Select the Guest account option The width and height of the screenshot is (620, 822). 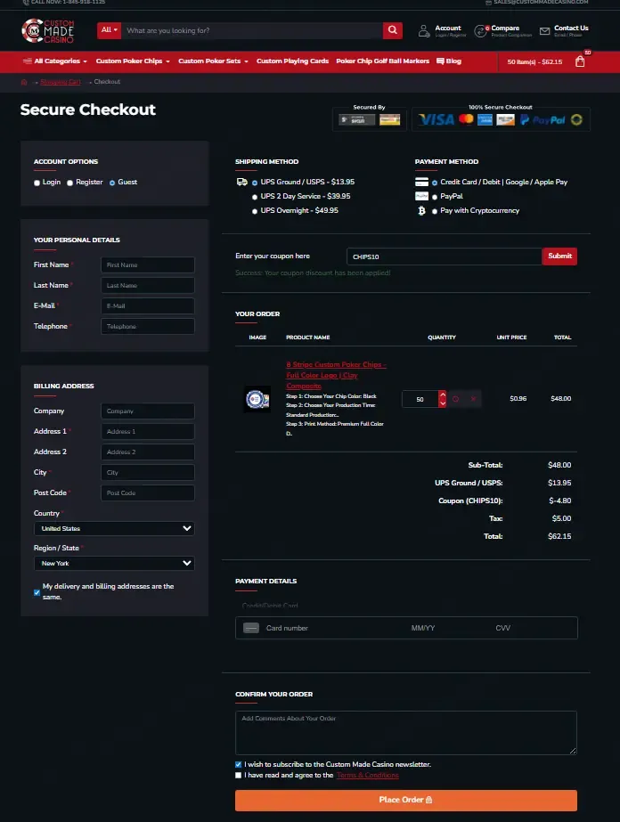click(112, 183)
